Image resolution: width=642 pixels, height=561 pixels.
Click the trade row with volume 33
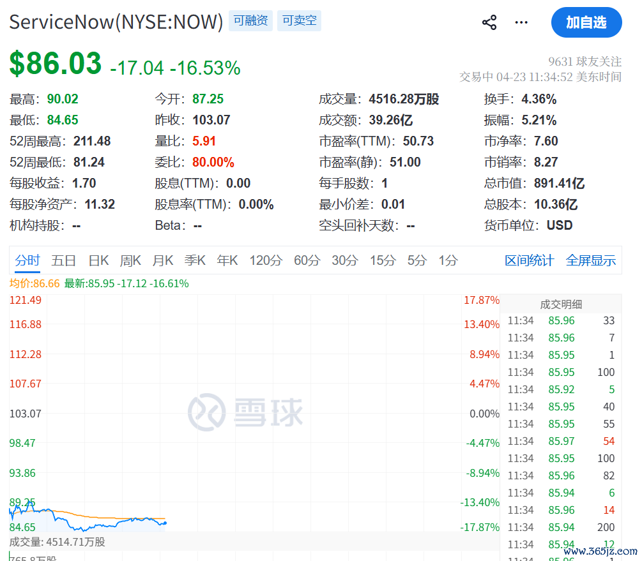coord(561,320)
